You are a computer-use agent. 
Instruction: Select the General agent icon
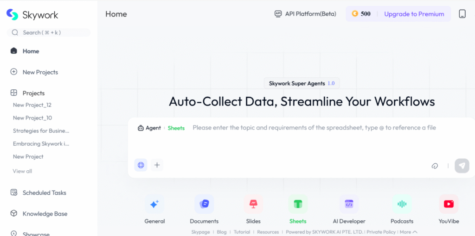point(154,204)
